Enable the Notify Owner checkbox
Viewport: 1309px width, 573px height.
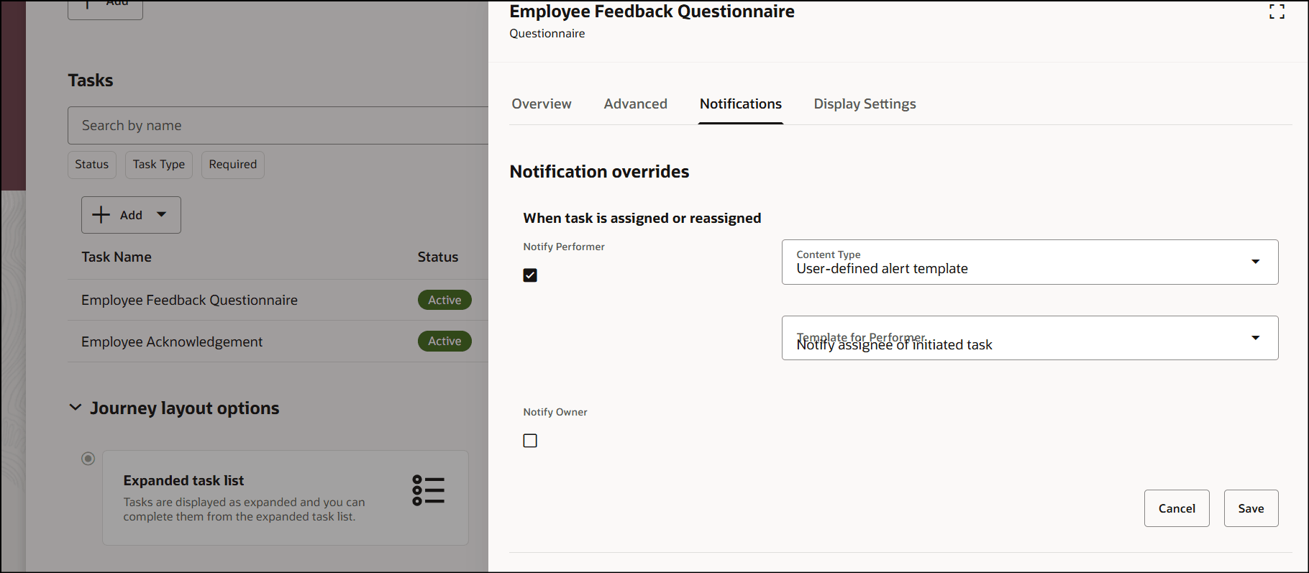pyautogui.click(x=530, y=441)
